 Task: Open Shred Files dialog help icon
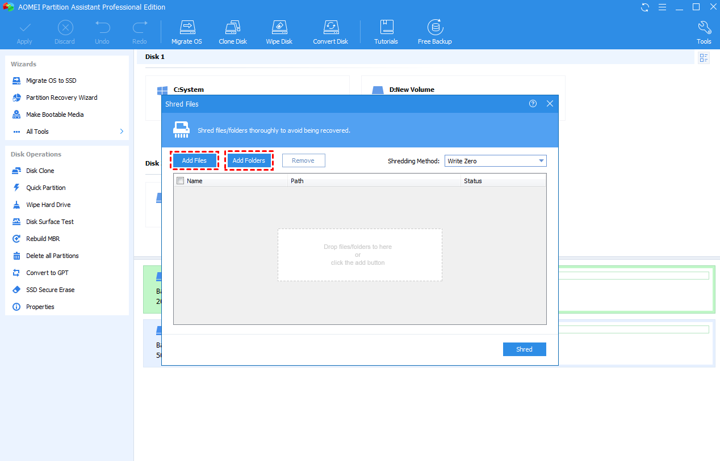coord(533,104)
